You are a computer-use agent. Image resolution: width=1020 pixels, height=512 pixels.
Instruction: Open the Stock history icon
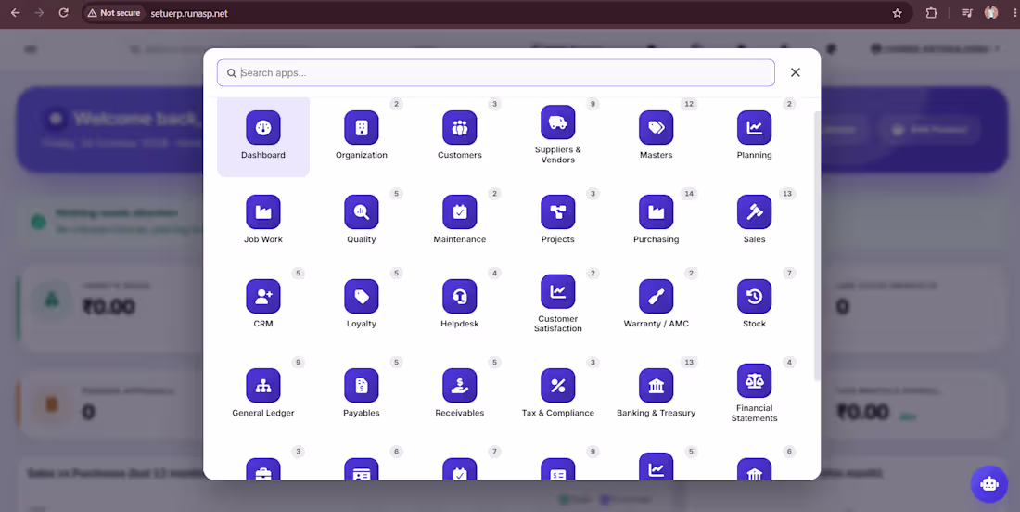coord(754,297)
